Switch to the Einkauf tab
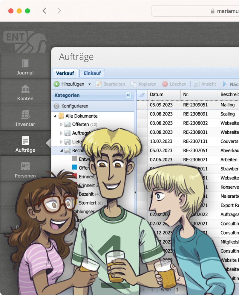Screen dimensions: 239x295 92,73
